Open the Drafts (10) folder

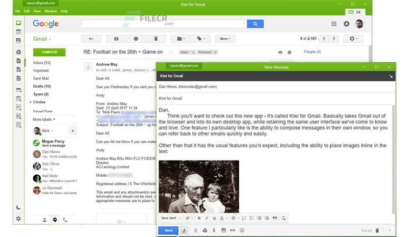[42, 86]
